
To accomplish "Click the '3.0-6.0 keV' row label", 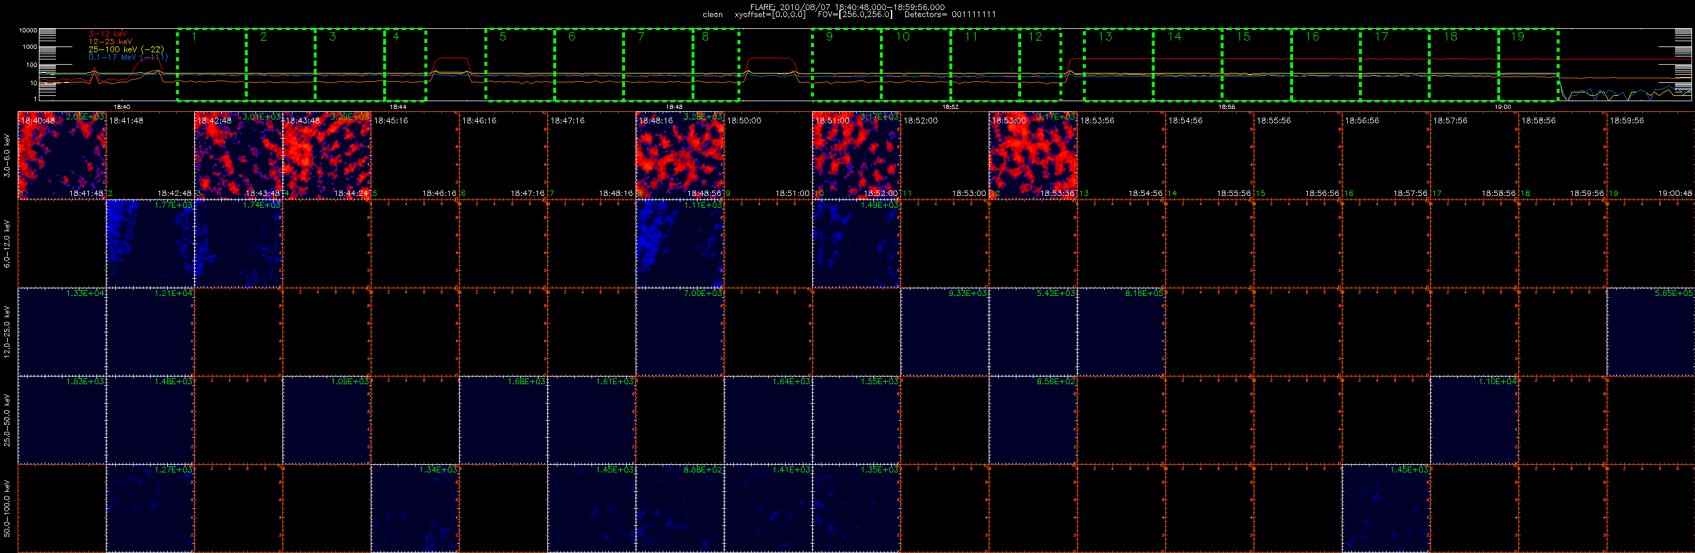I will pos(7,155).
